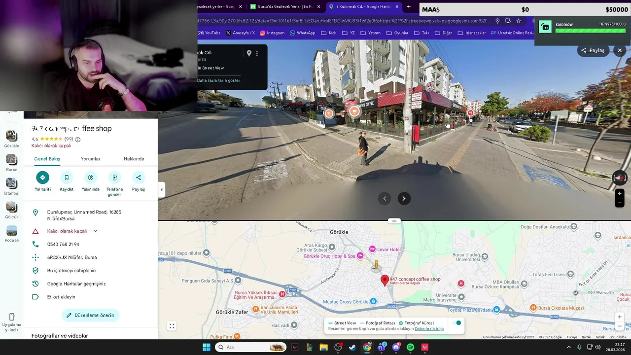Click the Paylaş icon in place panel

coord(139,177)
